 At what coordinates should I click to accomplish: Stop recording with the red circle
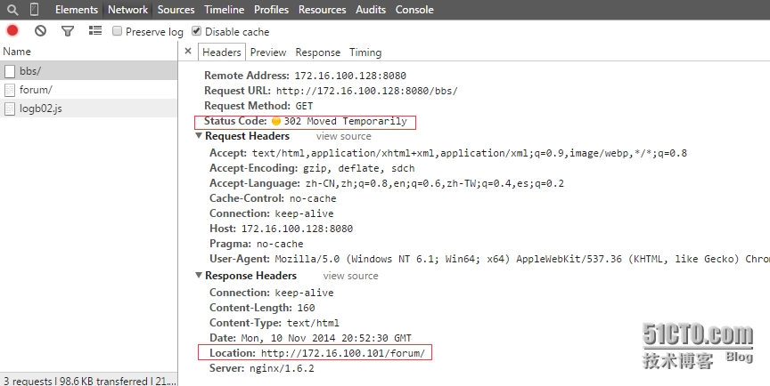(x=12, y=31)
